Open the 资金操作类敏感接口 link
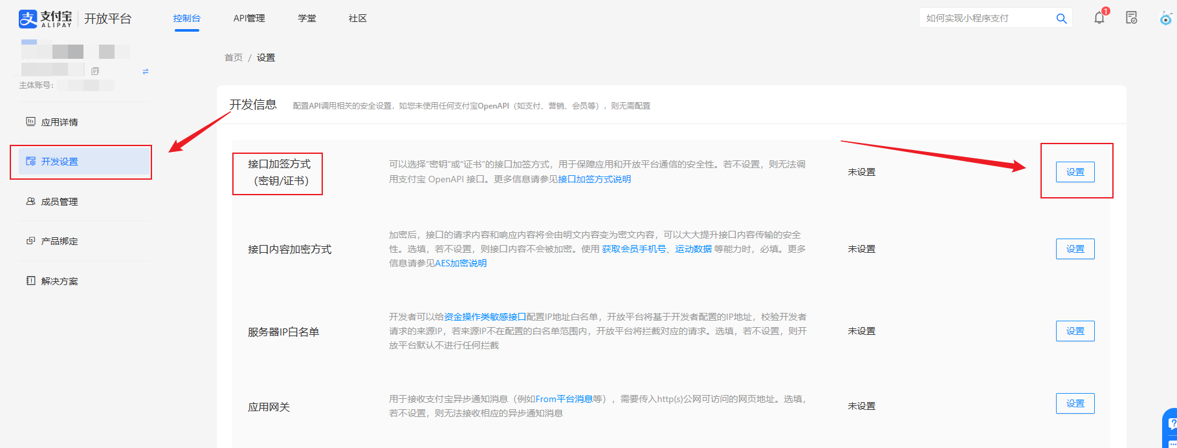Screen dimensions: 1177x448 (485, 317)
